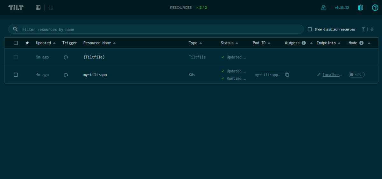Expand all resource groups icon
This screenshot has width=382, height=179.
[363, 29]
